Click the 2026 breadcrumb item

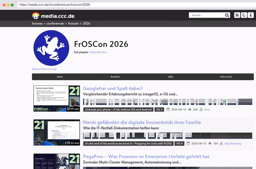[x=86, y=23]
